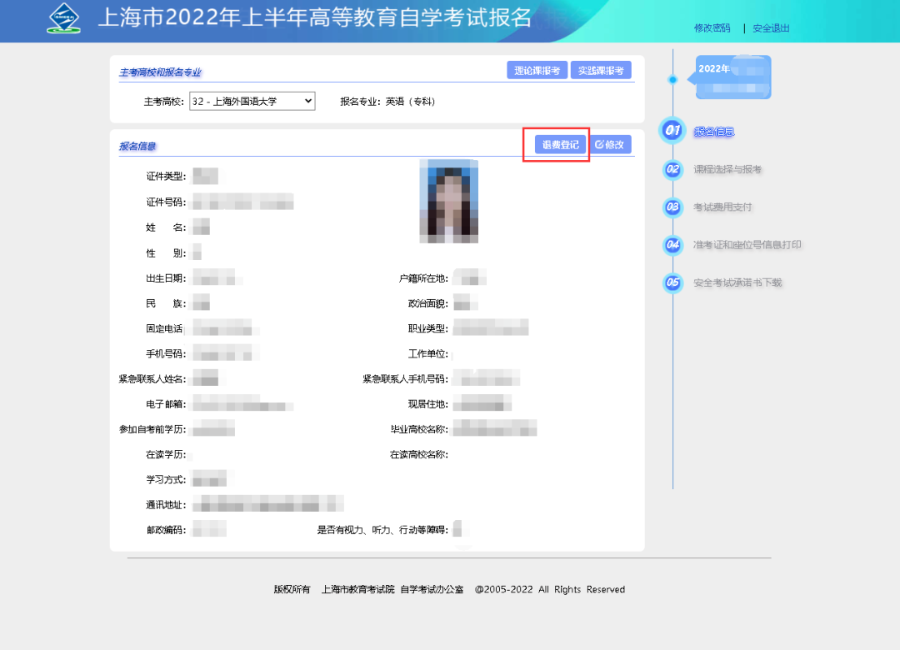Click the step 03 考试费用支付 circle icon

[x=672, y=207]
